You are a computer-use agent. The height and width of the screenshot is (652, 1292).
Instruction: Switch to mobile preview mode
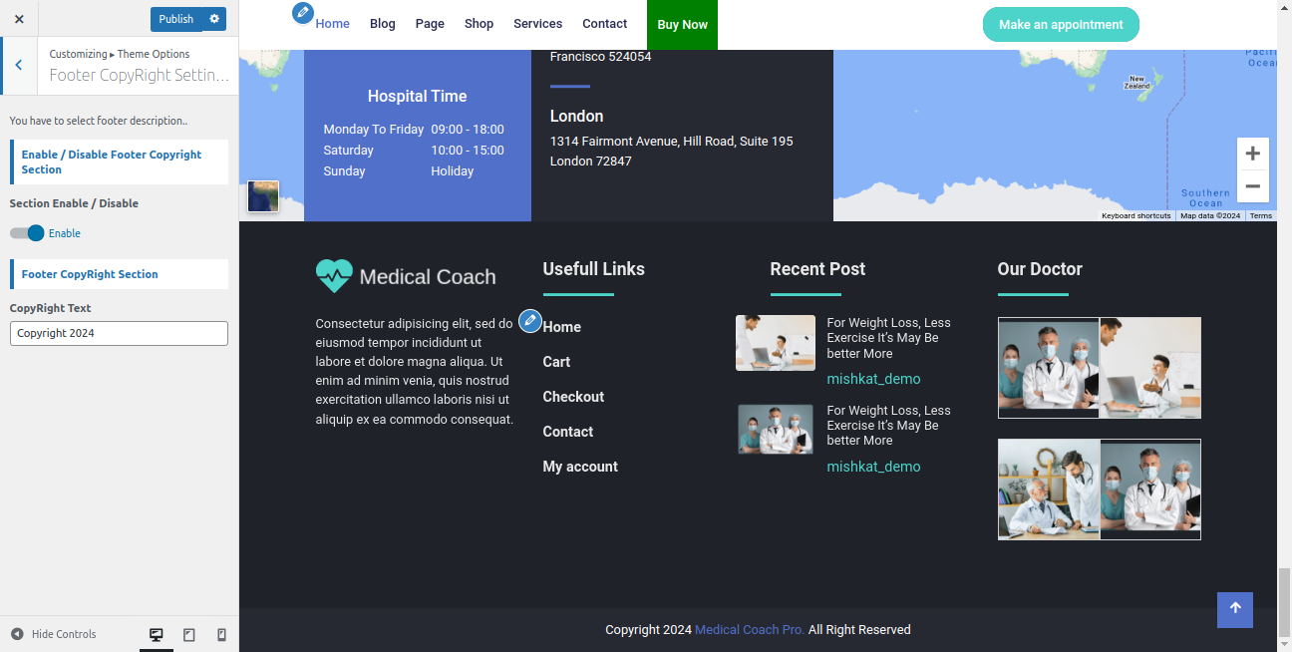tap(221, 635)
